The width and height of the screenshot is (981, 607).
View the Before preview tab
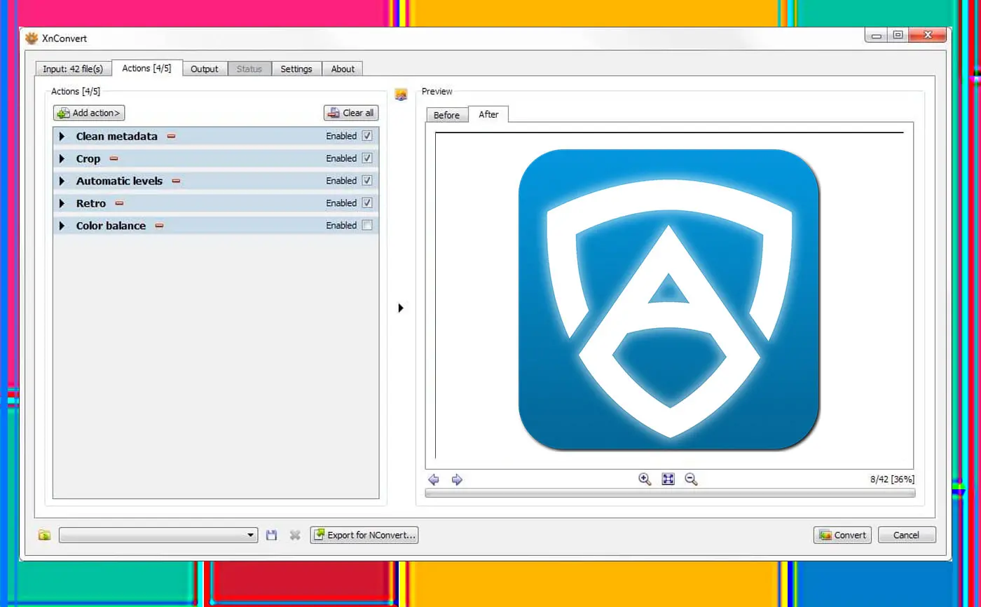(446, 114)
